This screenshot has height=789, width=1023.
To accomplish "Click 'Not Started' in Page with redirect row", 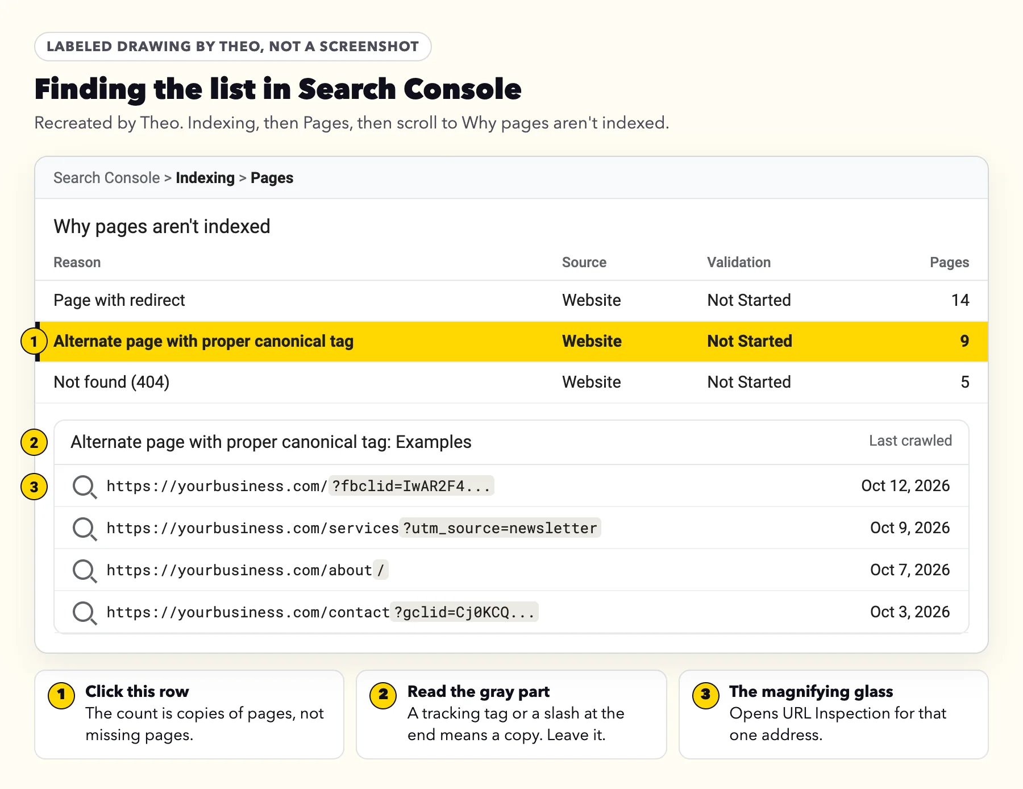I will (x=749, y=300).
